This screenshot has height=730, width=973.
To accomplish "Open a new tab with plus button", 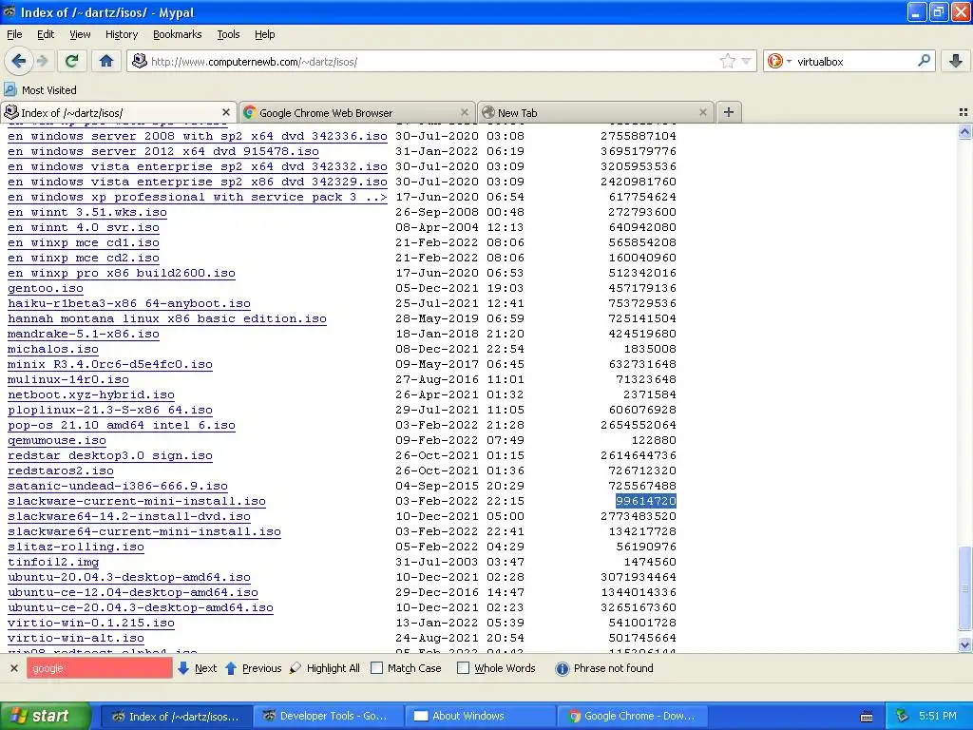I will pos(729,112).
